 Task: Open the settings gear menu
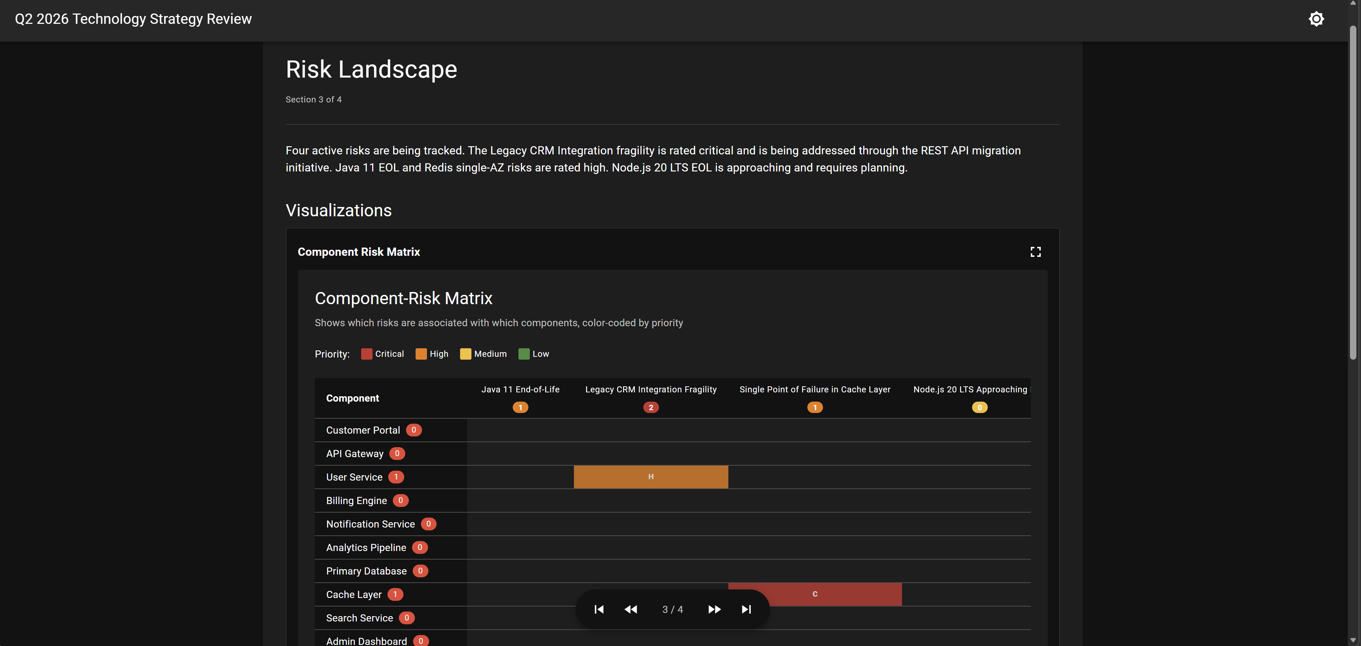(x=1316, y=18)
